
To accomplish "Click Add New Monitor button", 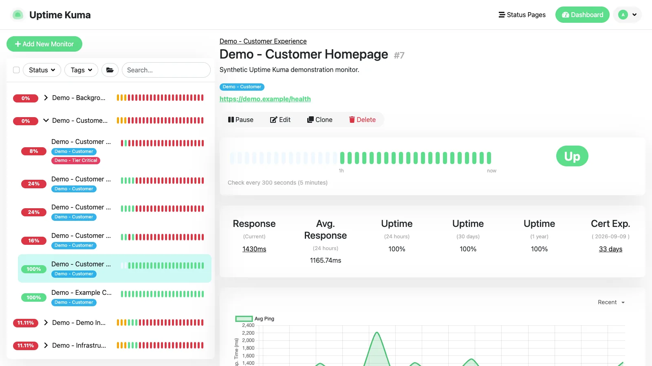I will 44,44.
